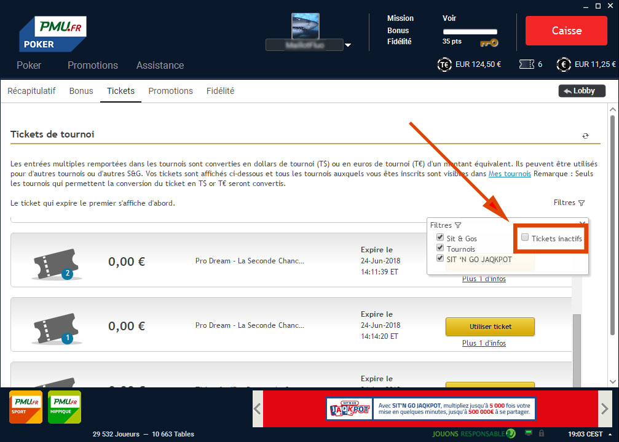619x442 pixels.
Task: Click the ticket icon with badge 1
Action: (x=56, y=328)
